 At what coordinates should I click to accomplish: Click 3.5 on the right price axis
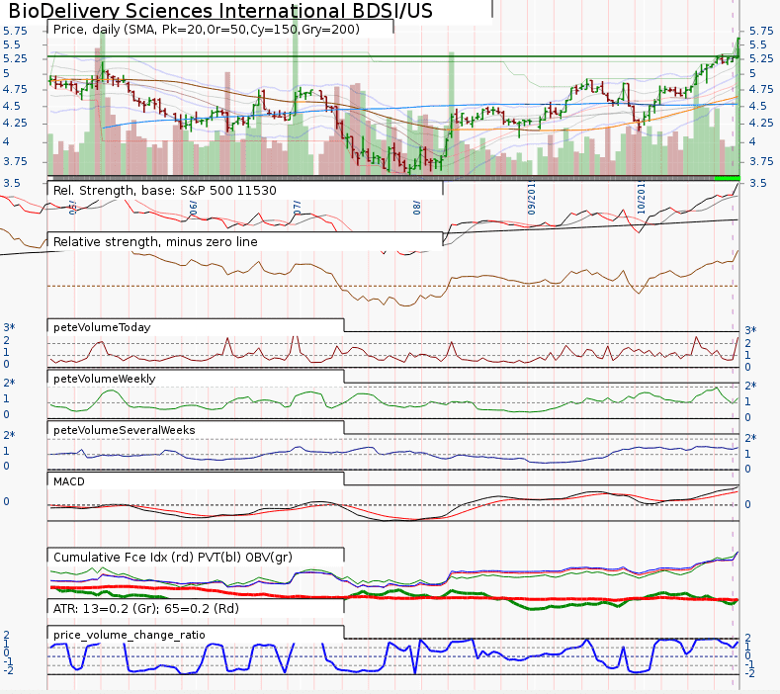pyautogui.click(x=758, y=183)
